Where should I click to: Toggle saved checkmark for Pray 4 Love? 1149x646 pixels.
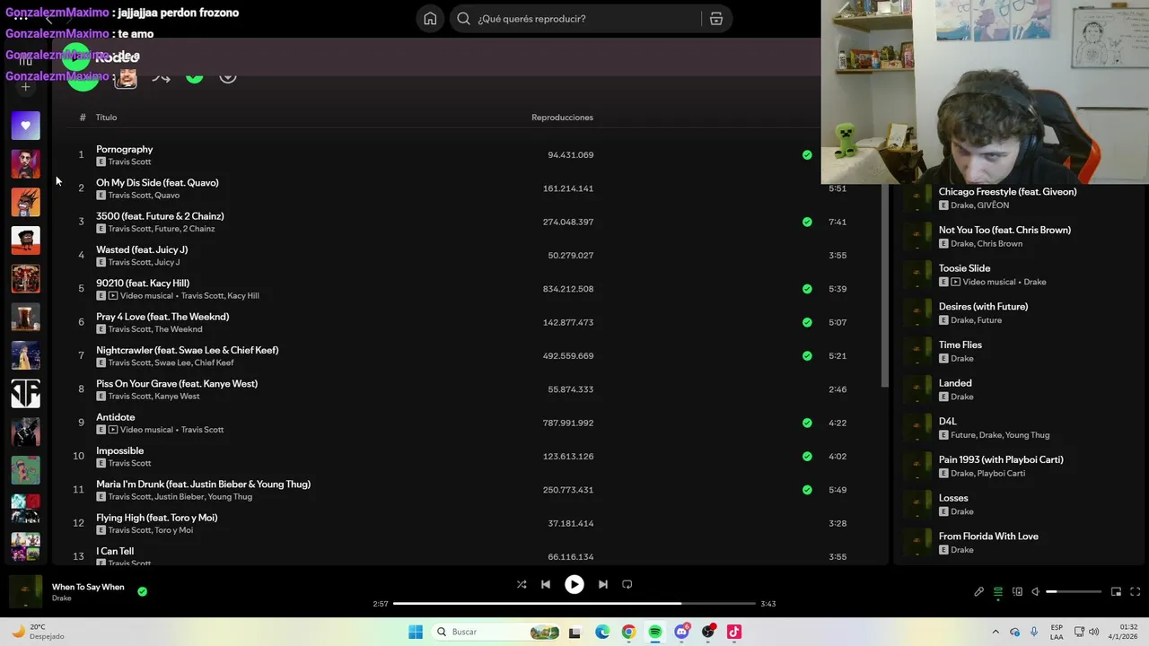(807, 322)
